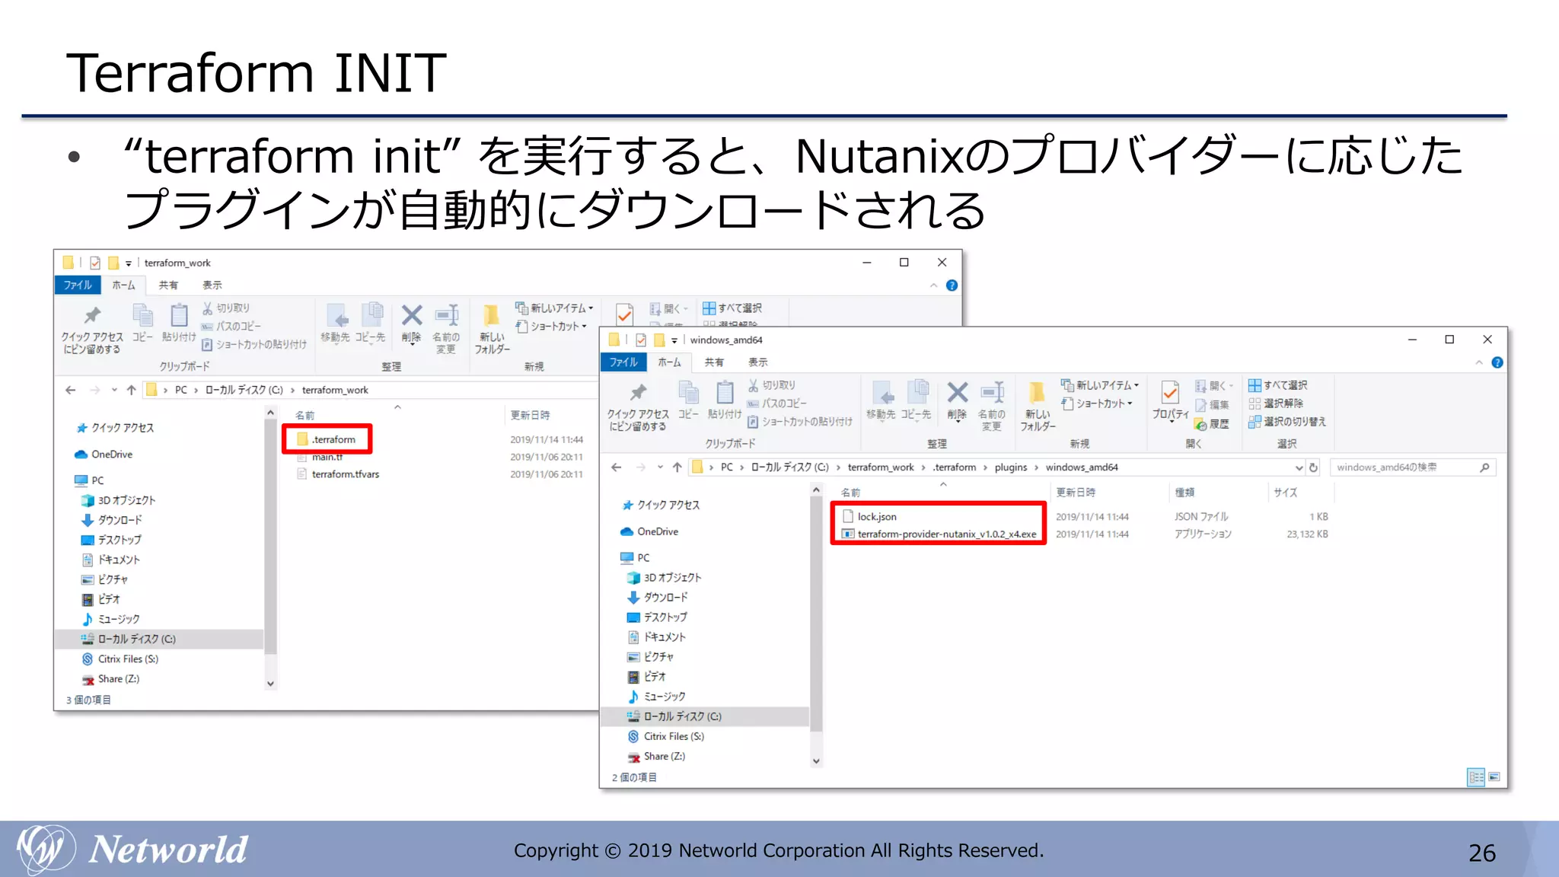This screenshot has height=877, width=1559.
Task: Open ファイル tab in windows_amd64 window
Action: [x=623, y=362]
